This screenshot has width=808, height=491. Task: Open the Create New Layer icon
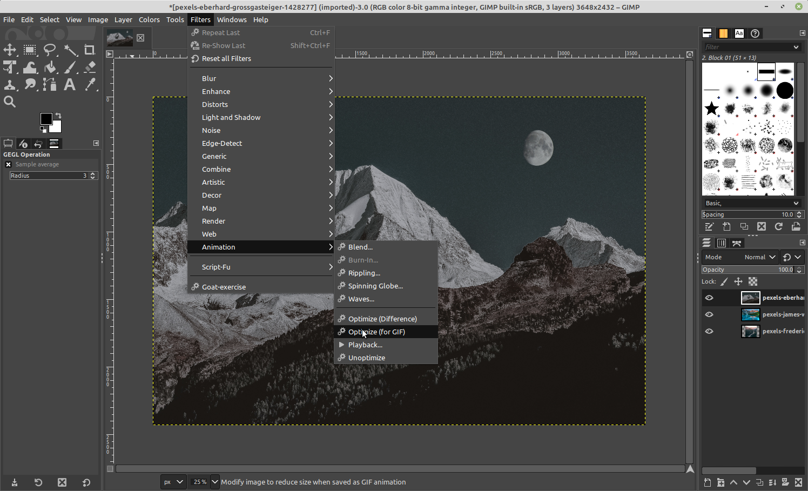(x=707, y=482)
